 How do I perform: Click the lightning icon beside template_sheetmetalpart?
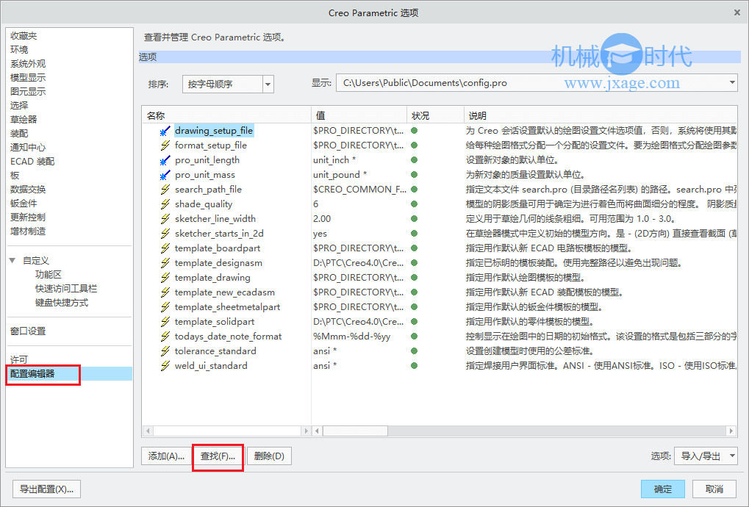tap(165, 307)
